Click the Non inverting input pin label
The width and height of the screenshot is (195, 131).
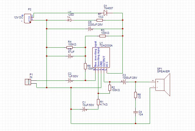click(x=95, y=54)
